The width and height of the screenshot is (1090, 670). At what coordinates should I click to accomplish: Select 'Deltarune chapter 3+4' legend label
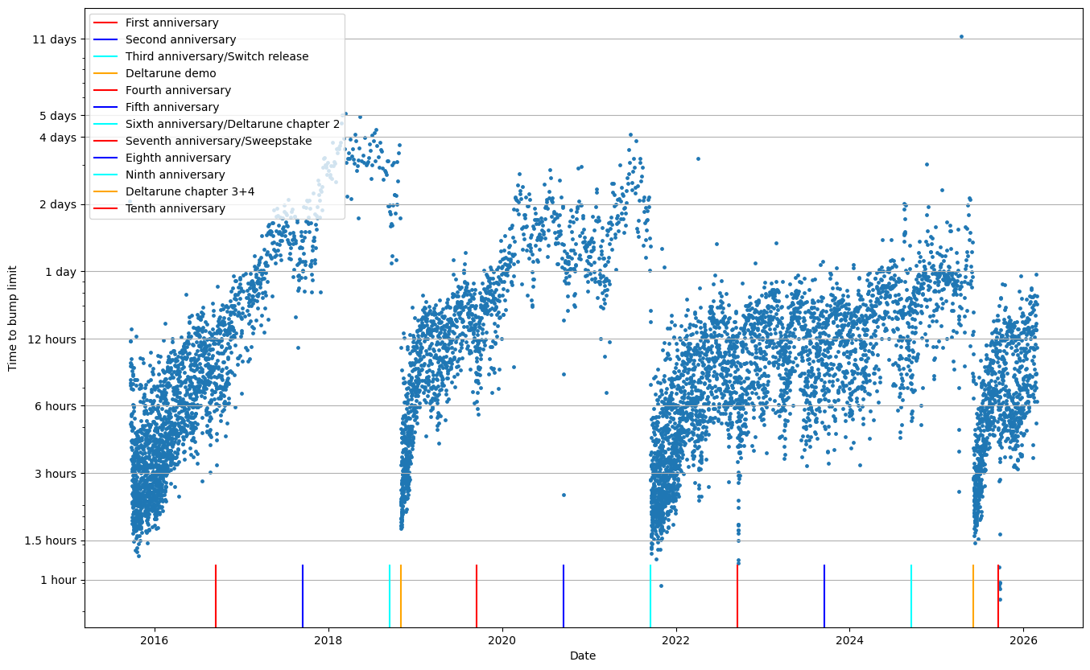[190, 192]
